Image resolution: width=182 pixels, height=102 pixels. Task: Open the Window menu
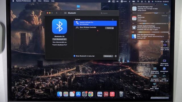tap(46, 1)
